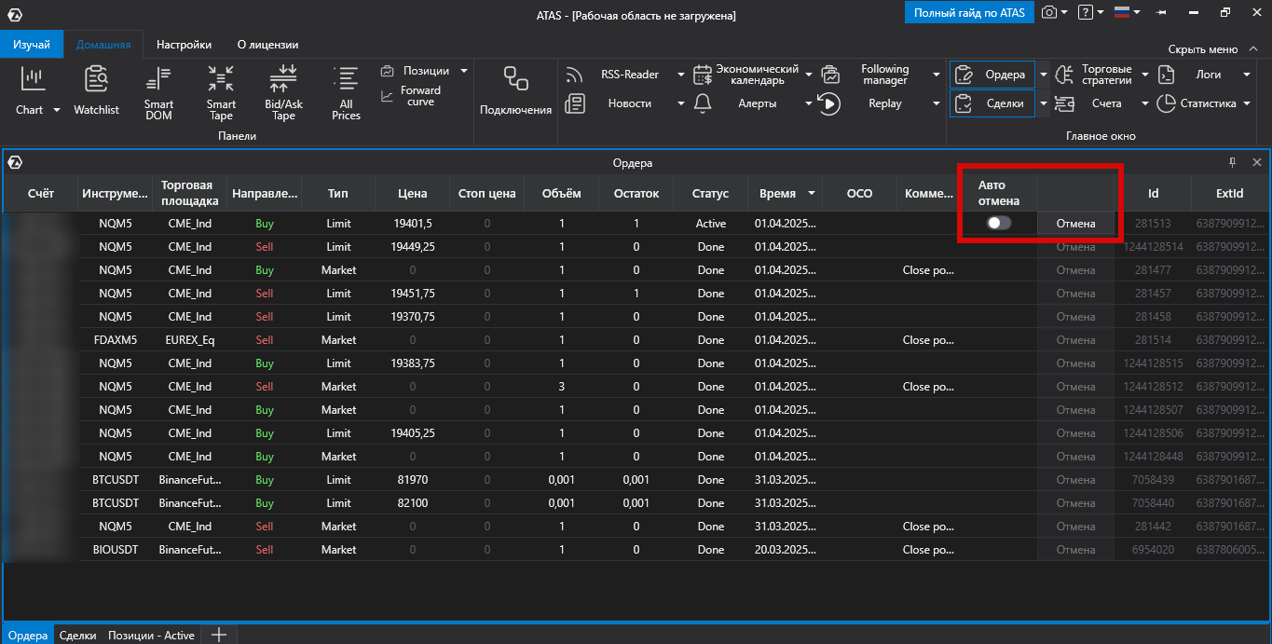Launch the Smart DOM panel
The height and width of the screenshot is (644, 1272).
tap(159, 92)
